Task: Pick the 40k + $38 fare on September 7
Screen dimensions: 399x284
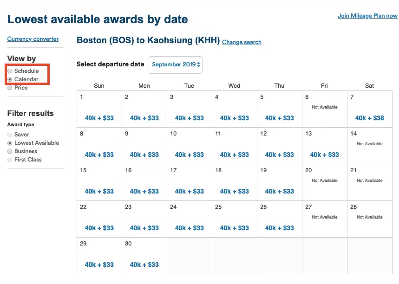Action: (x=369, y=118)
